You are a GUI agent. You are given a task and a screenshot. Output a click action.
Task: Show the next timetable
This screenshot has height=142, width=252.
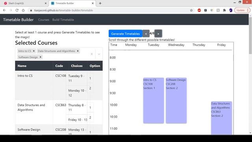pyautogui.click(x=158, y=34)
